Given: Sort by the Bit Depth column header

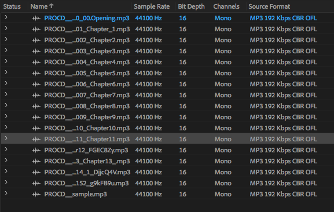Looking at the screenshot, I should tap(191, 6).
